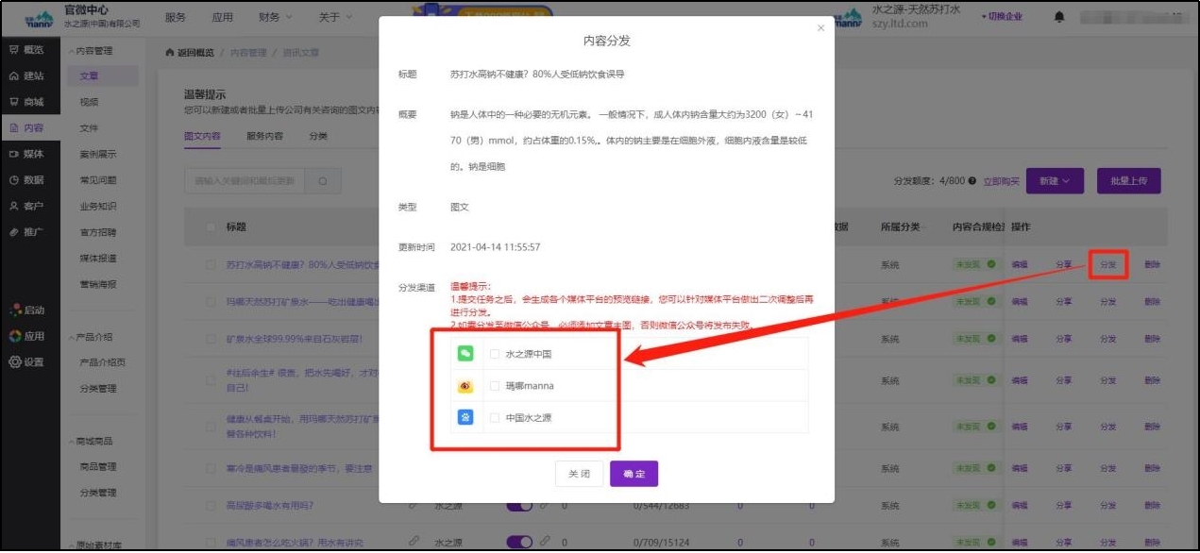This screenshot has width=1200, height=553.
Task: Check the 水之源中国 channel checkbox
Action: click(495, 354)
